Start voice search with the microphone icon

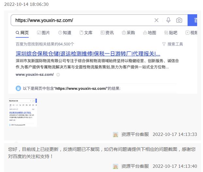coord(168,20)
